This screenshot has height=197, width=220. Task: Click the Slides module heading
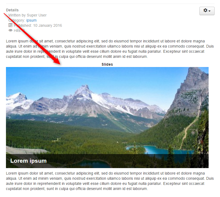[x=107, y=64]
